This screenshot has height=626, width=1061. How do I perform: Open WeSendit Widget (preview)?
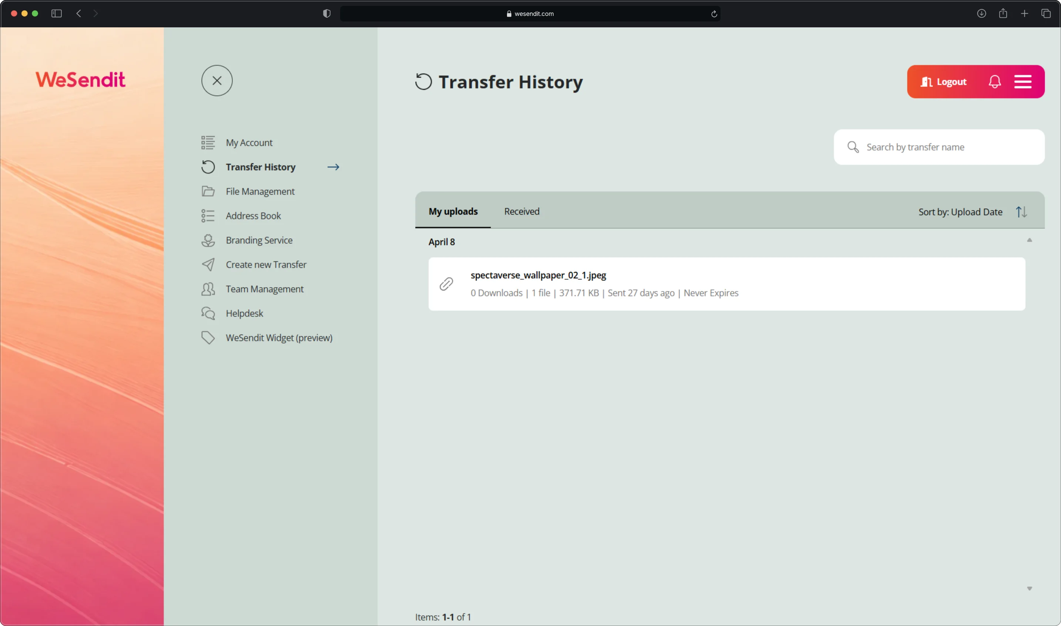[279, 338]
